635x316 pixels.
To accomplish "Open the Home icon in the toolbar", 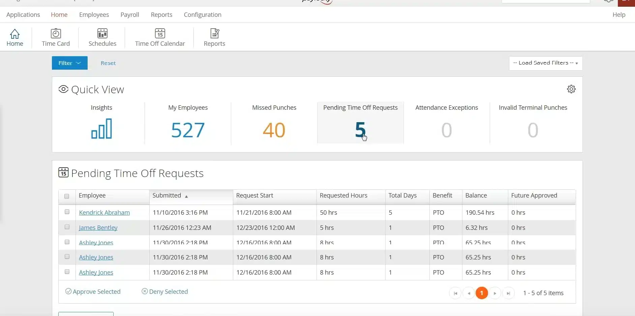I will [15, 34].
